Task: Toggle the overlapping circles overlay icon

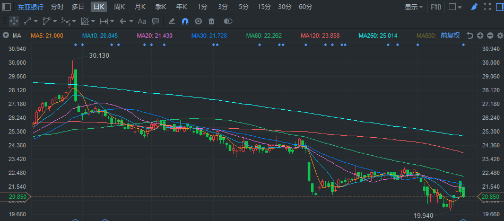Action: point(228,21)
